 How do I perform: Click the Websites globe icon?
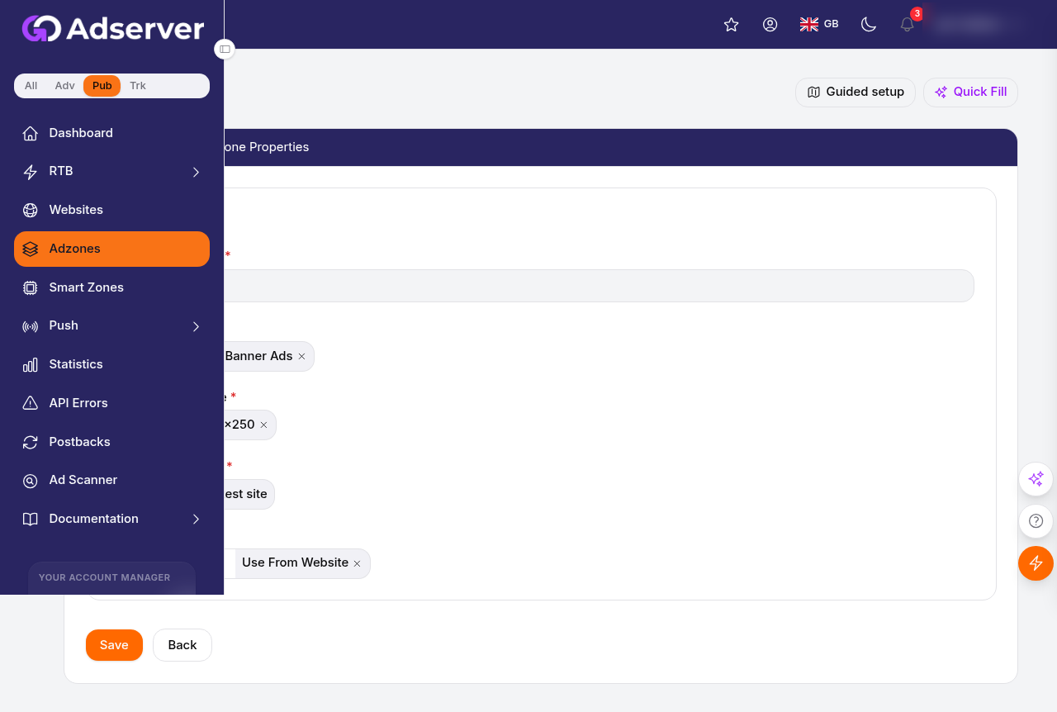(x=31, y=210)
